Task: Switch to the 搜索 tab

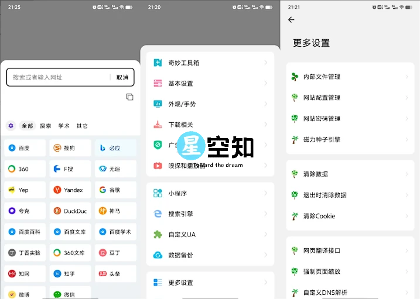Action: click(46, 126)
